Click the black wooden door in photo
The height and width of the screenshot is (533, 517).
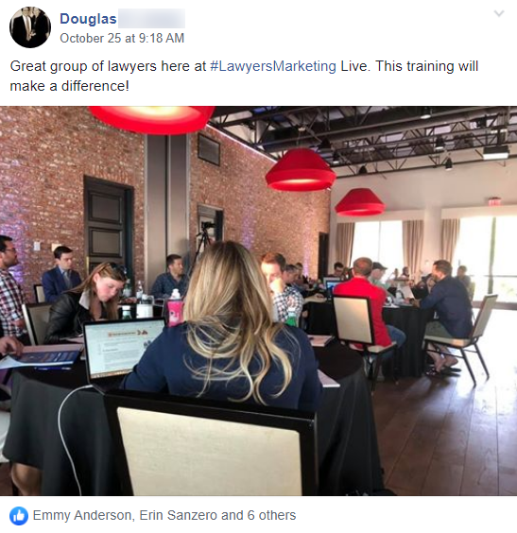click(x=108, y=224)
